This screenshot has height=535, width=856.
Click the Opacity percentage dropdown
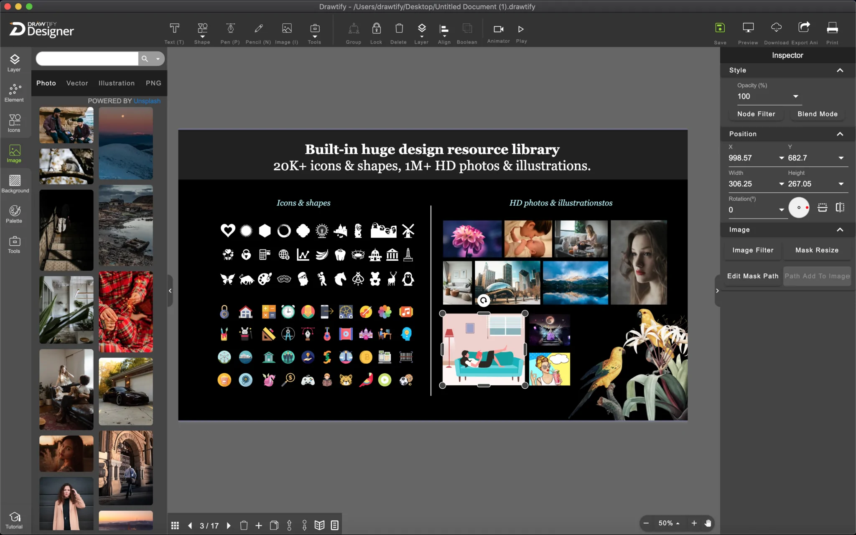click(795, 96)
